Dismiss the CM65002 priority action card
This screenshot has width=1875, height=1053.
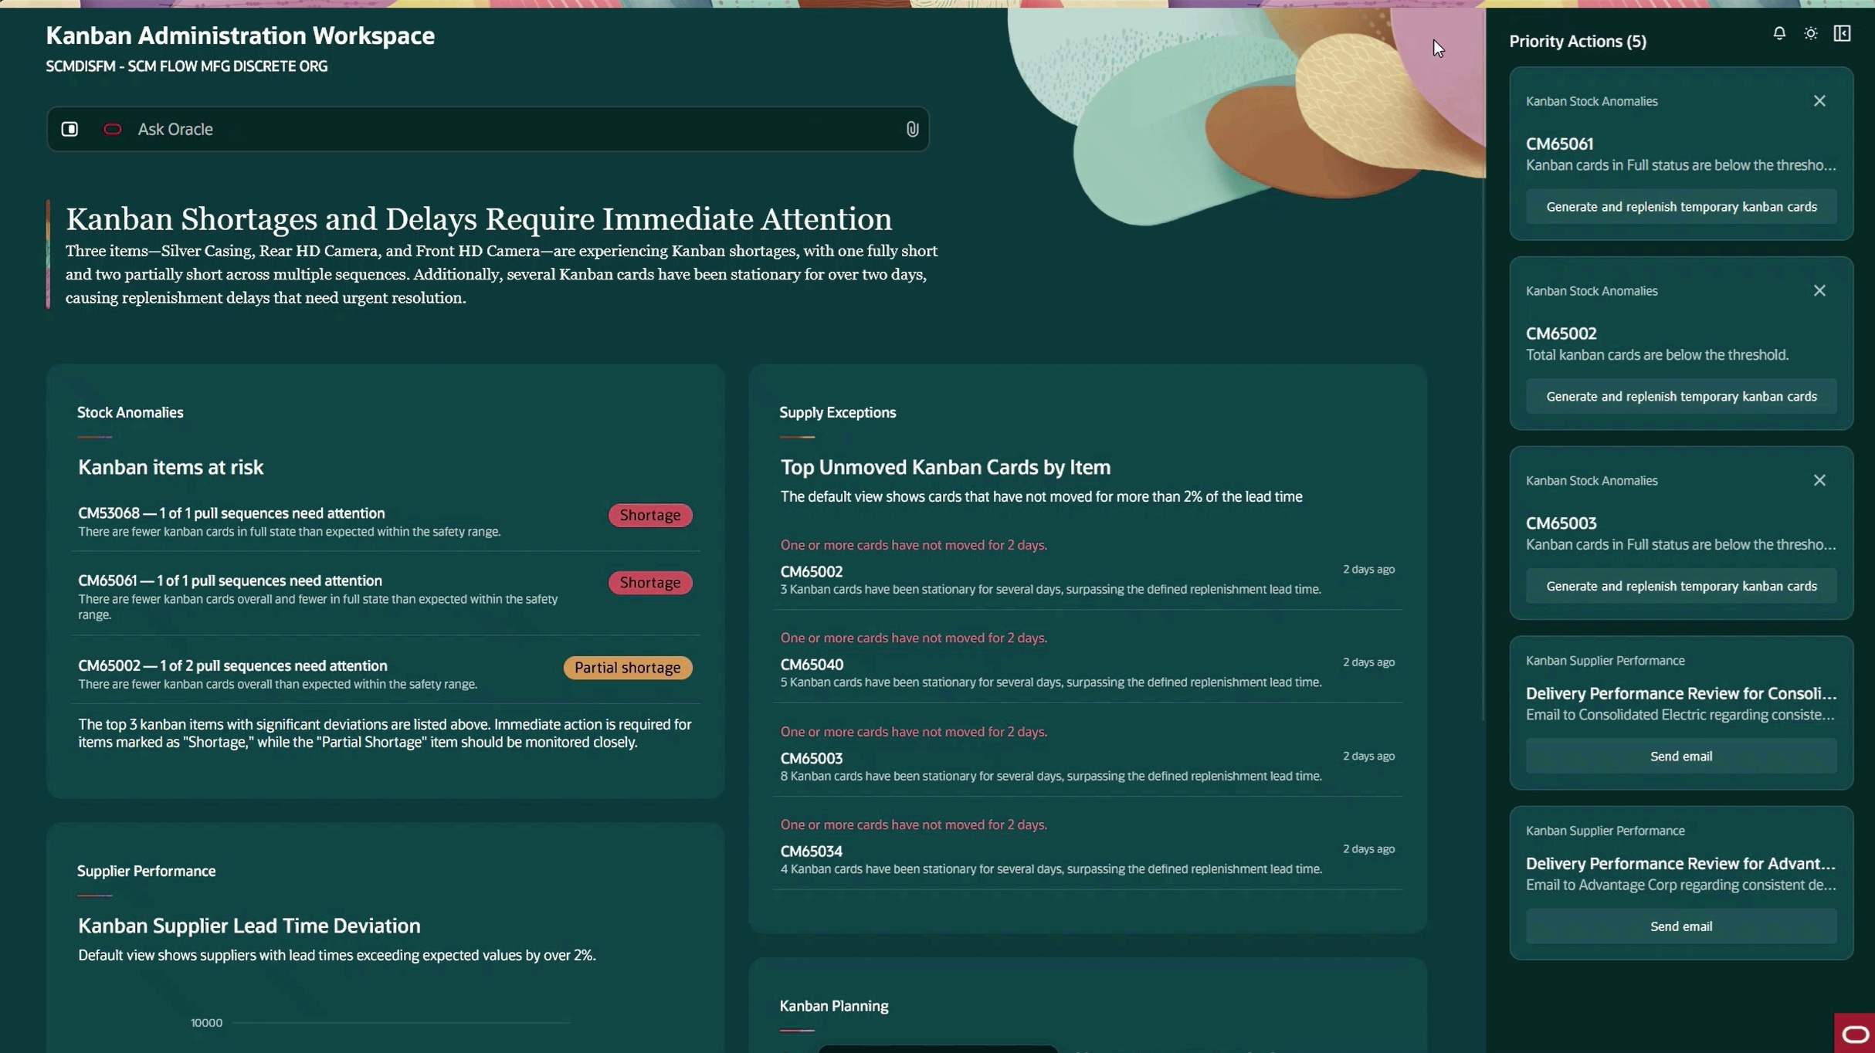(x=1819, y=291)
